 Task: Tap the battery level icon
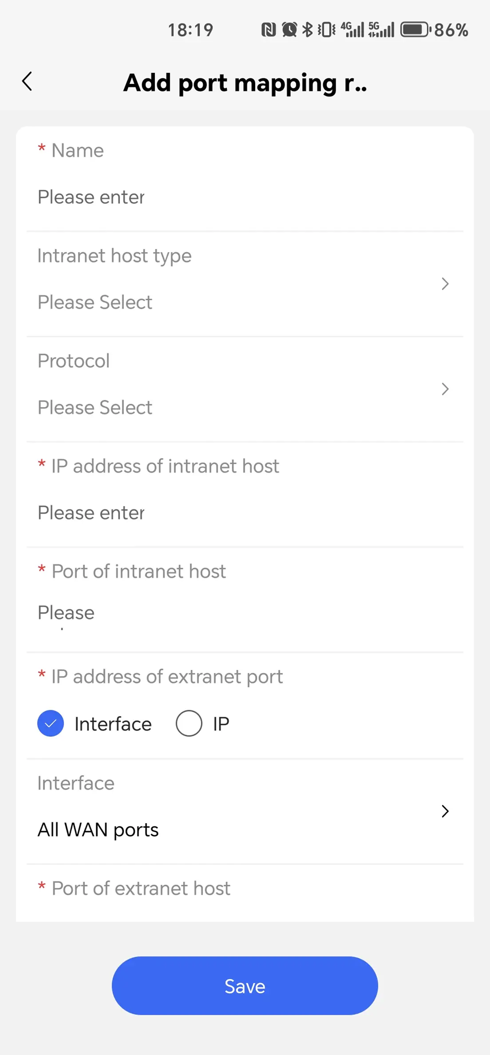coord(415,30)
